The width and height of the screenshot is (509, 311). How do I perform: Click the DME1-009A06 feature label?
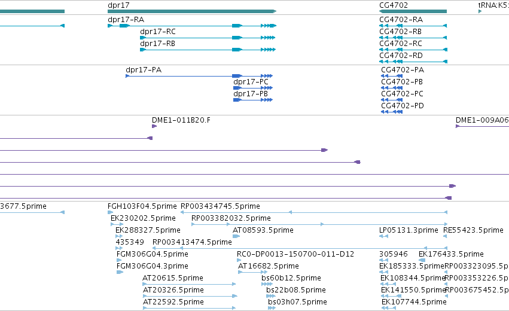point(482,120)
